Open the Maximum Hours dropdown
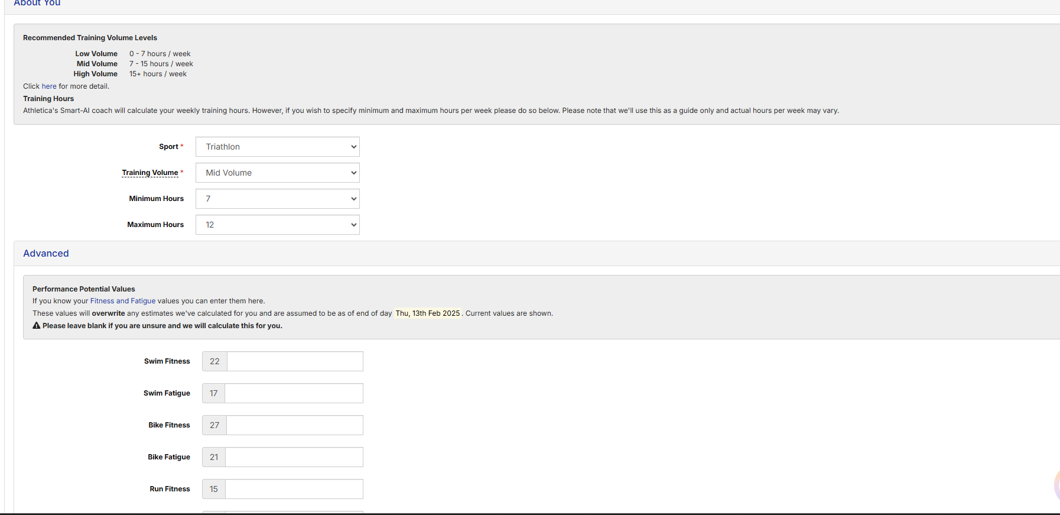1060x515 pixels. click(277, 225)
